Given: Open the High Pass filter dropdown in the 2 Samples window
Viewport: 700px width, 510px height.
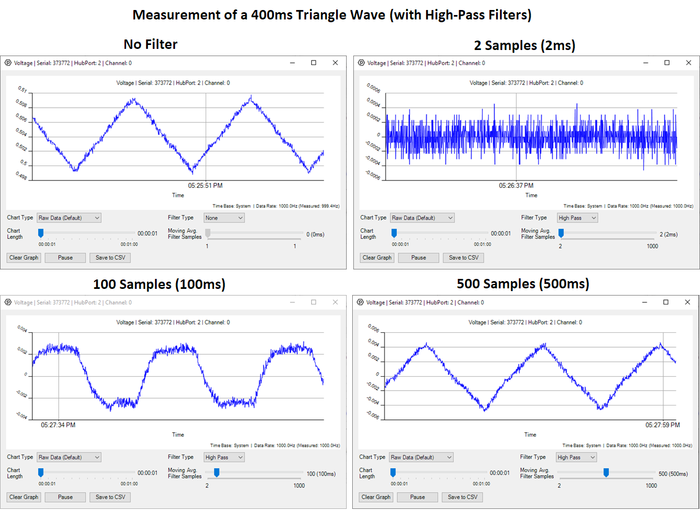Looking at the screenshot, I should (x=577, y=217).
